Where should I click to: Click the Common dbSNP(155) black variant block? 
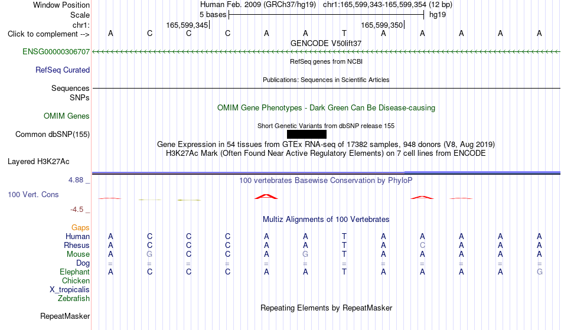coord(306,135)
